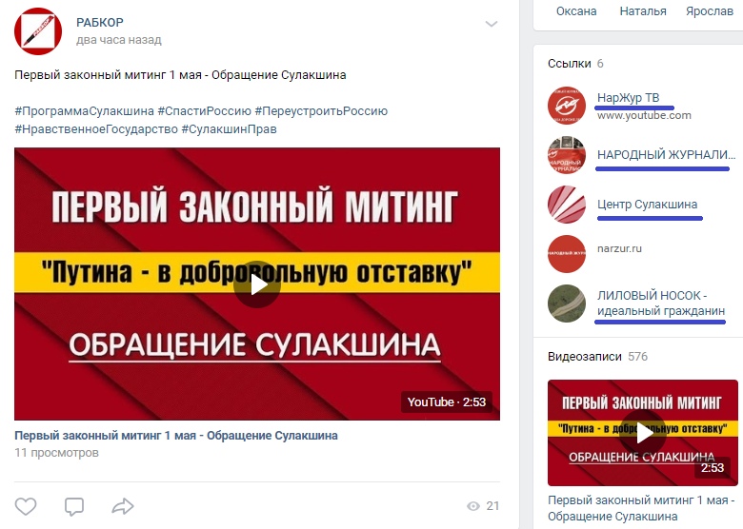Viewport: 743px width, 529px height.
Task: Open the Ссылки section header
Action: 569,64
